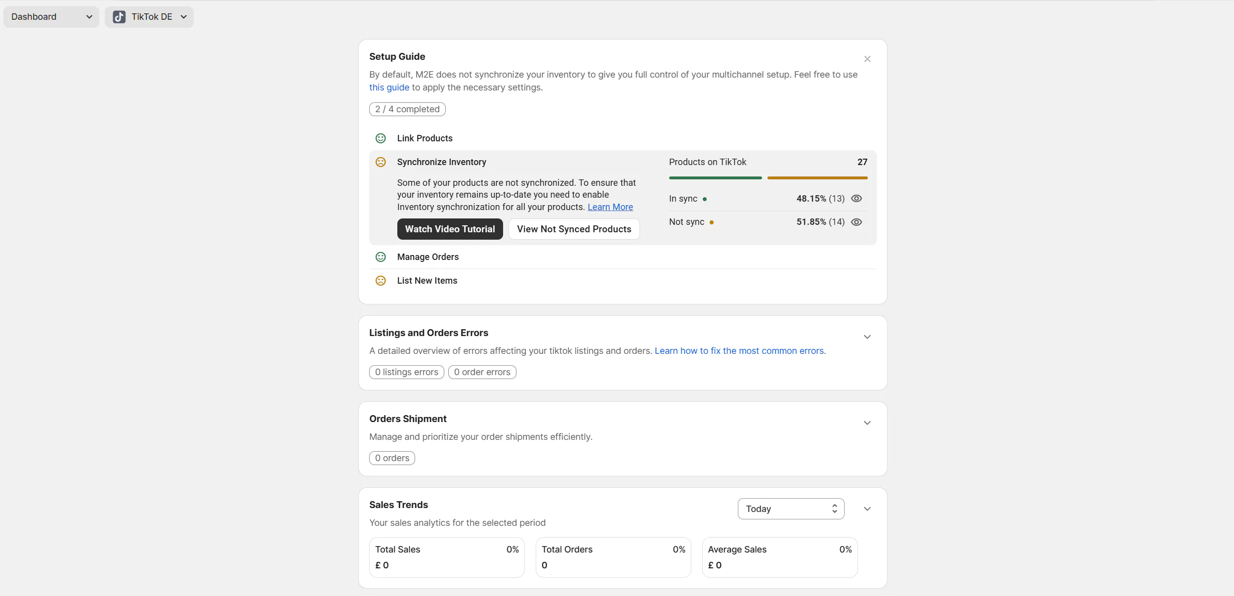
Task: Click the Watch Video Tutorial button
Action: click(450, 229)
